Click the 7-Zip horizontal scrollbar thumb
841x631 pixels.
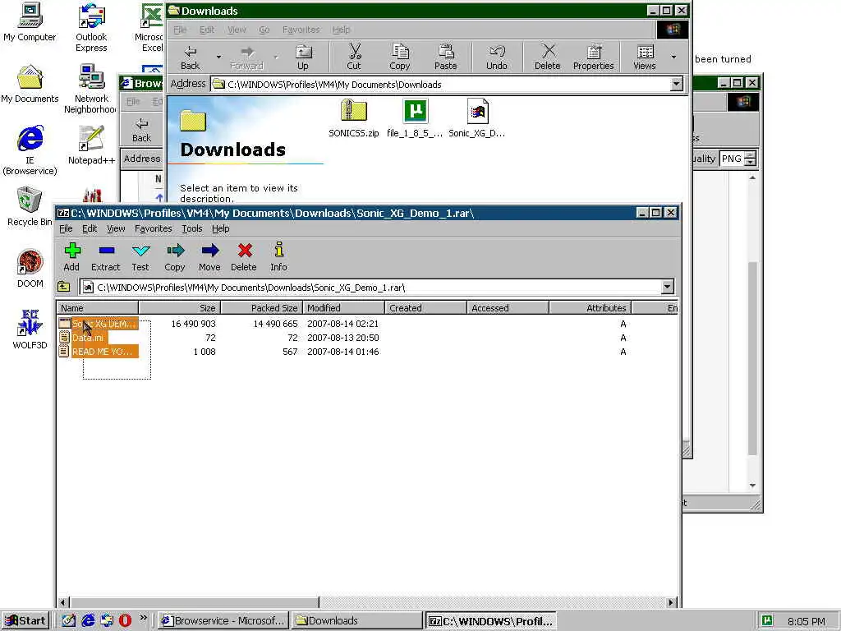pyautogui.click(x=195, y=602)
